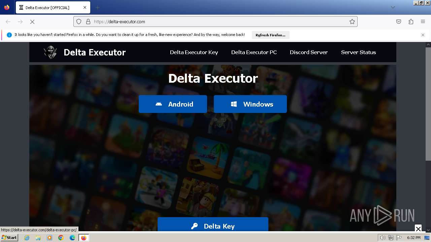This screenshot has height=242, width=431.
Task: Open the Action Center flag icon
Action: [399, 238]
